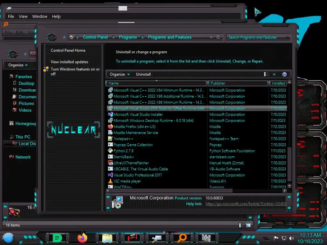Open File Explorer from the taskbar

pyautogui.click(x=107, y=238)
